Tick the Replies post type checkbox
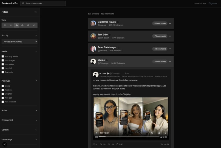The image size is (221, 148). coord(3,90)
